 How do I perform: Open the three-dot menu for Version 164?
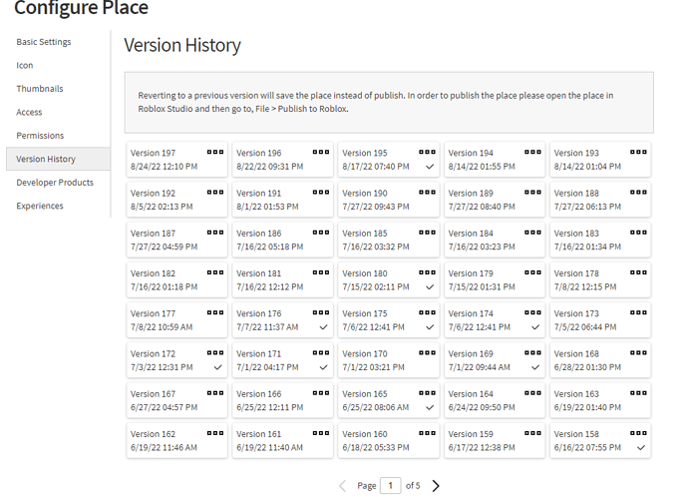532,393
